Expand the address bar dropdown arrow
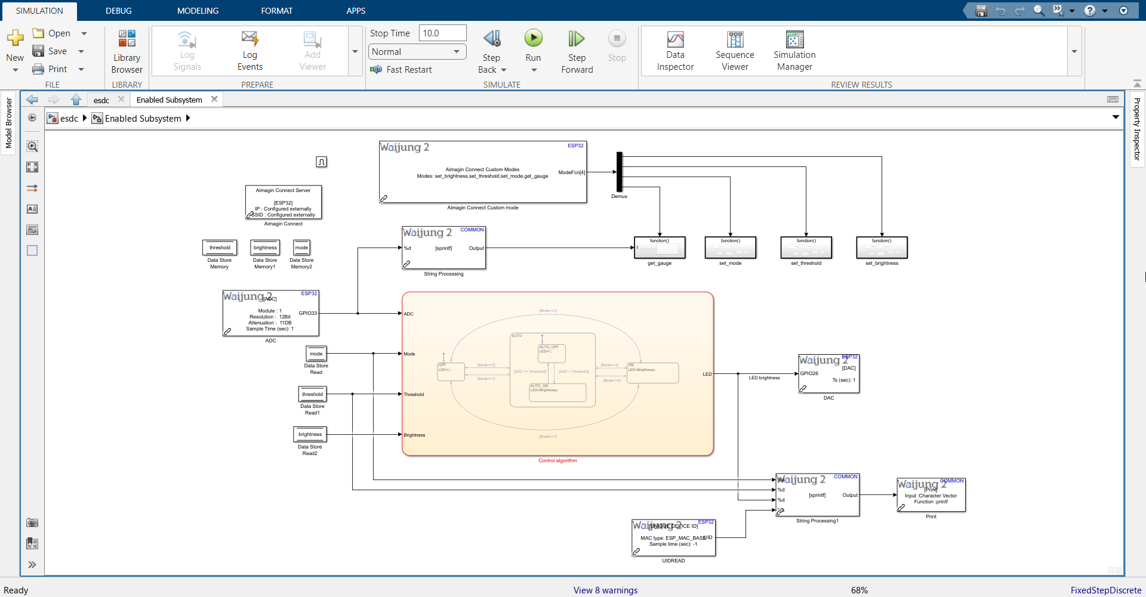Screen dimensions: 1146x597 point(1116,117)
